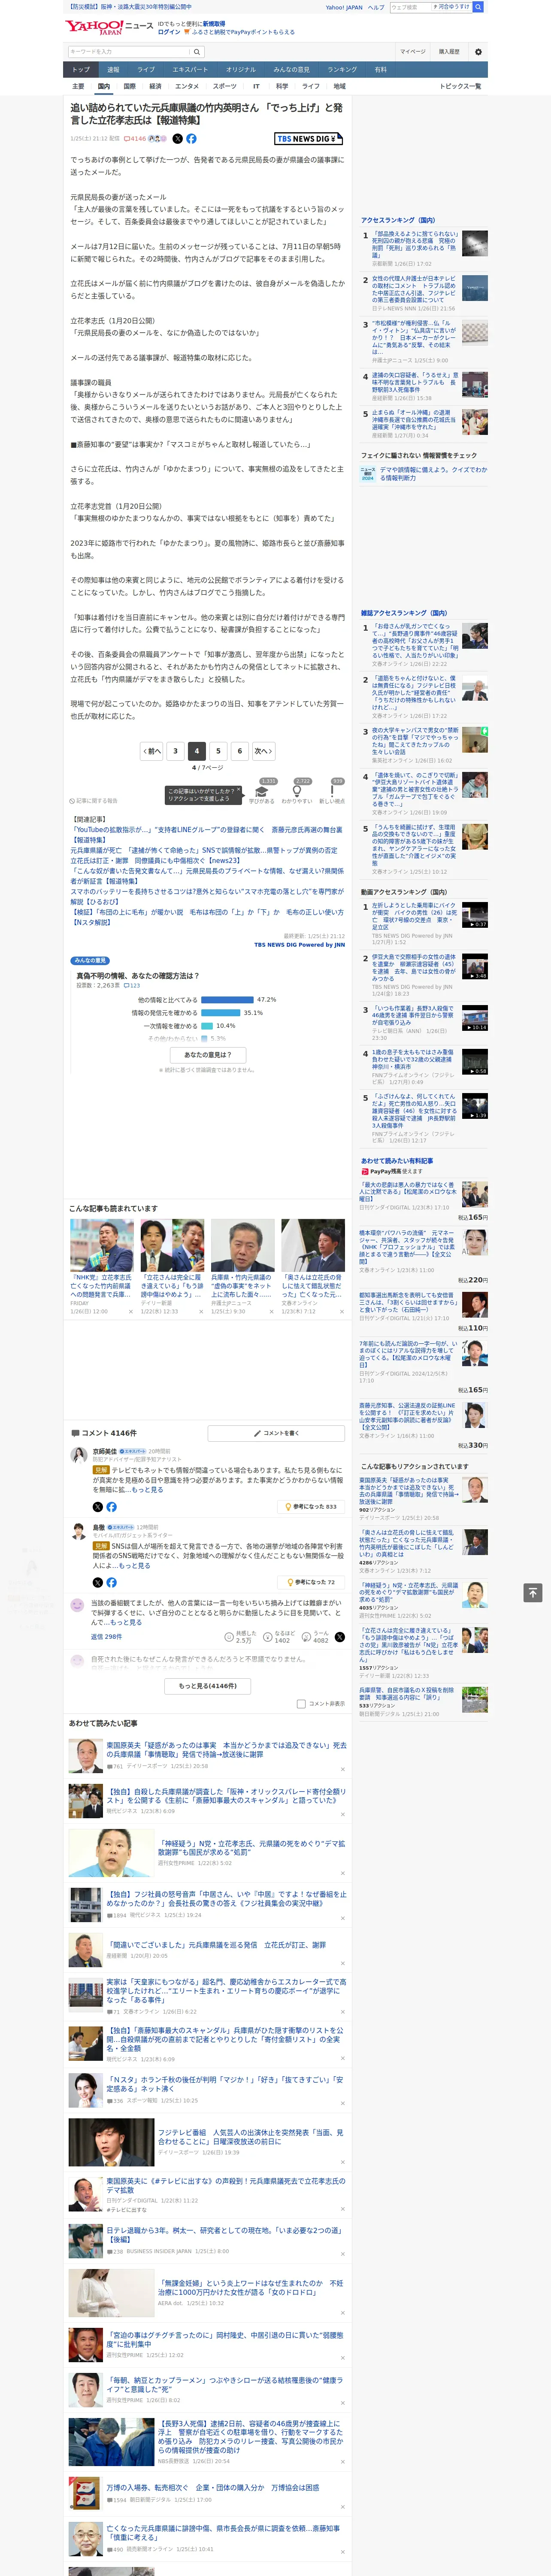Share article on X below the headline
This screenshot has width=551, height=2576.
tap(178, 139)
